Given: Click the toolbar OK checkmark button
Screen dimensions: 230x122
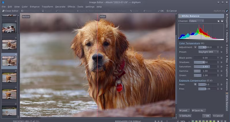Looking at the screenshot, I should pos(161,11).
